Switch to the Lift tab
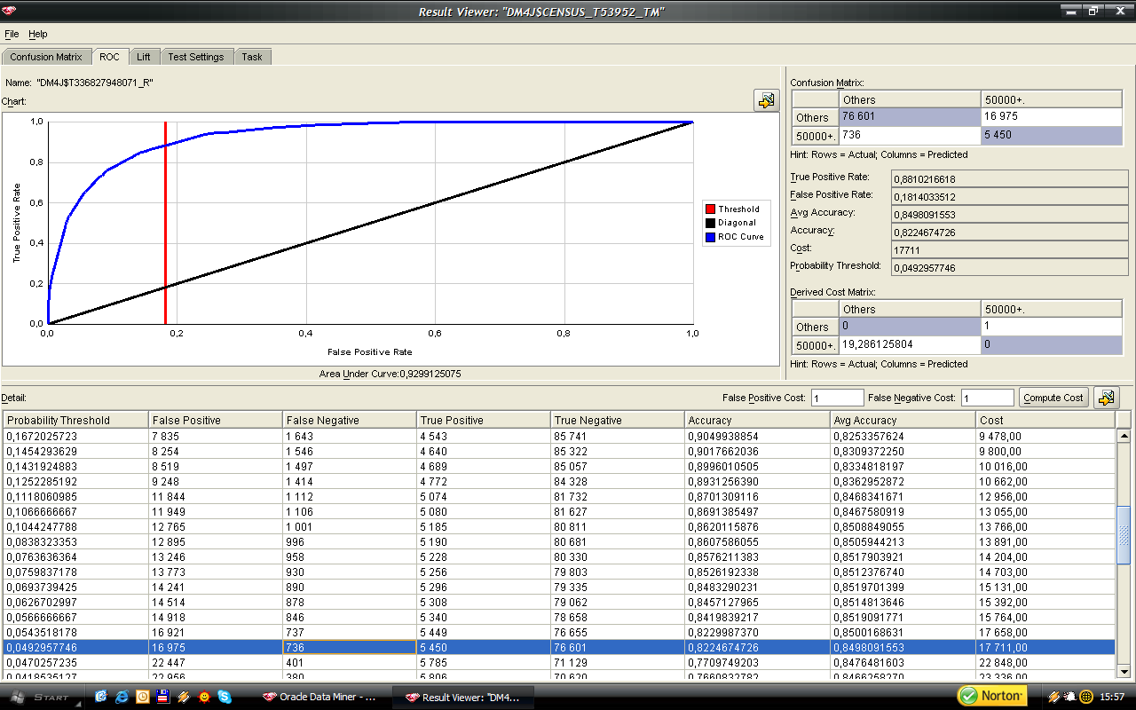Screen dimensions: 1136x710 144,57
